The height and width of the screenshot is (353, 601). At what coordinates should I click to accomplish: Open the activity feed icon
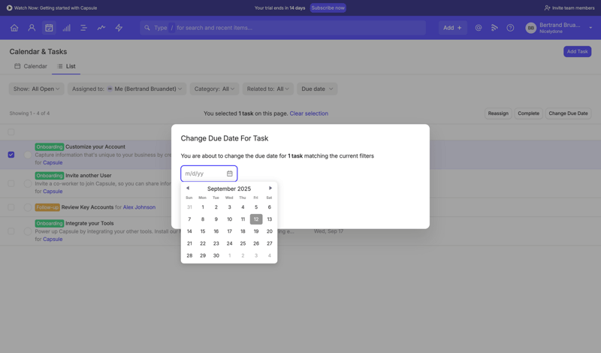494,28
